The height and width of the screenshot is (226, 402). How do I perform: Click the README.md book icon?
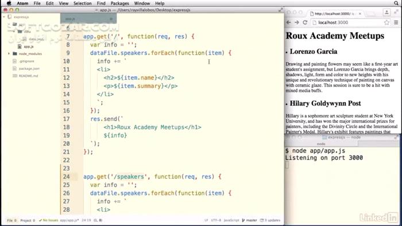[x=14, y=76]
